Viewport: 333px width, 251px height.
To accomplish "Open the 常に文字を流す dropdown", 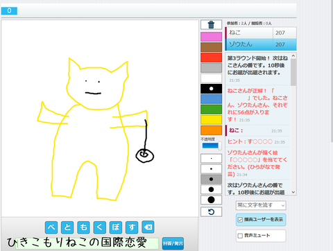I will point(261,205).
